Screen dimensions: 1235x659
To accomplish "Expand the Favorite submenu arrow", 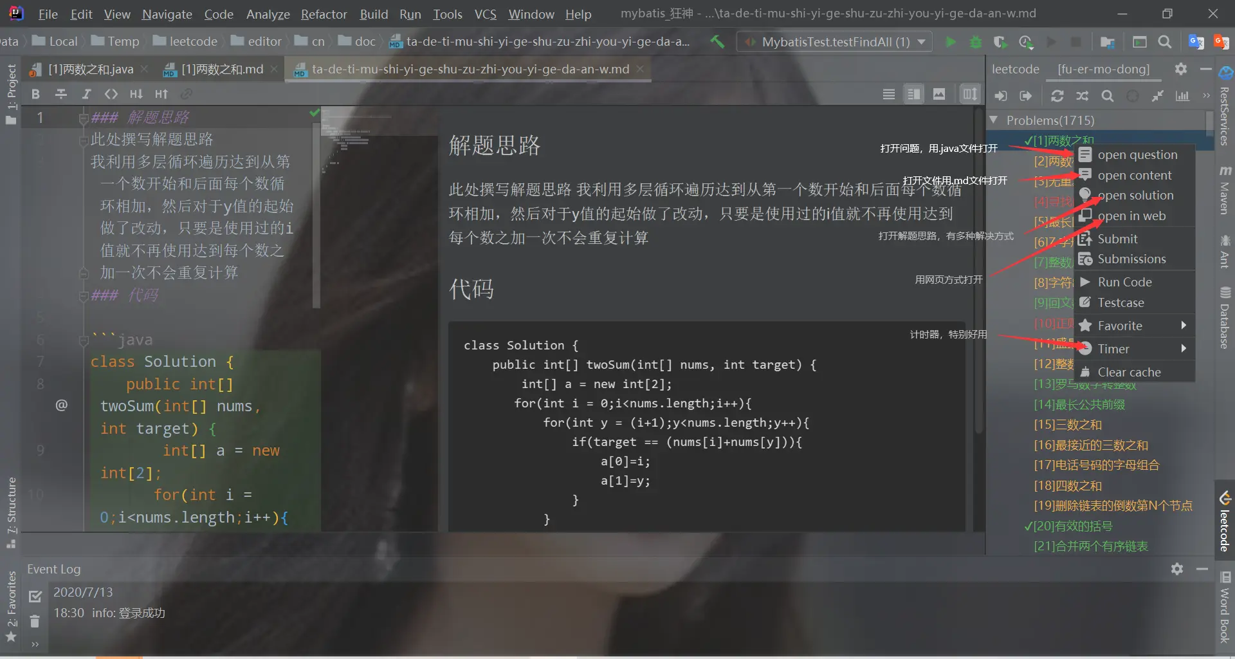I will tap(1184, 325).
